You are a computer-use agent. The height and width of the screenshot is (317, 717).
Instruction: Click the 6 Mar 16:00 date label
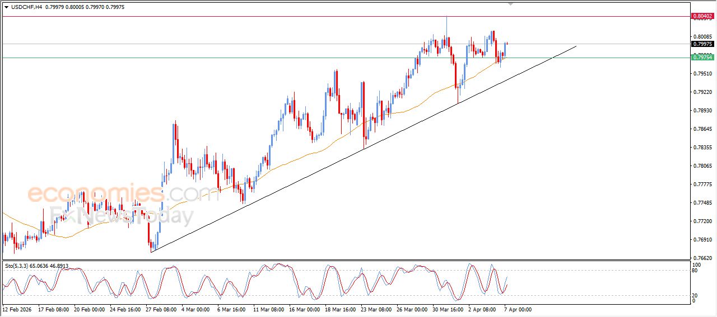231,309
